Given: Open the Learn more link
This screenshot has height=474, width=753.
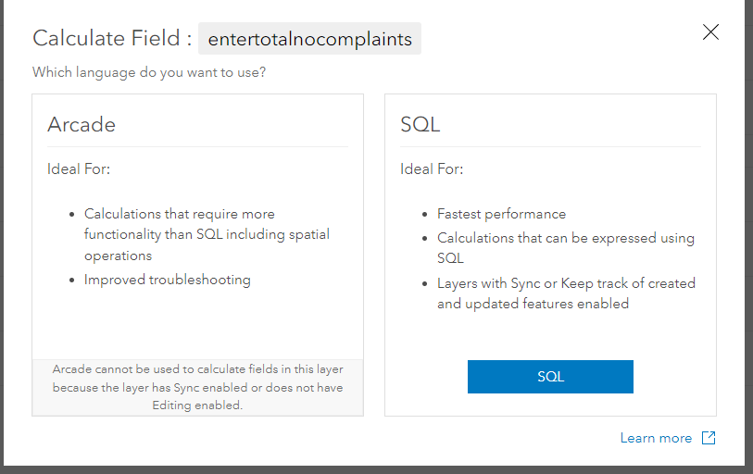Looking at the screenshot, I should point(656,438).
